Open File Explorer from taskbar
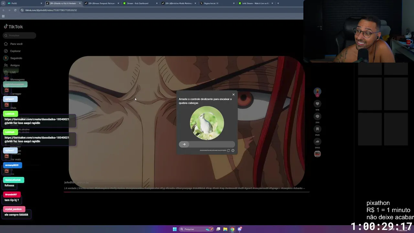 (225, 229)
